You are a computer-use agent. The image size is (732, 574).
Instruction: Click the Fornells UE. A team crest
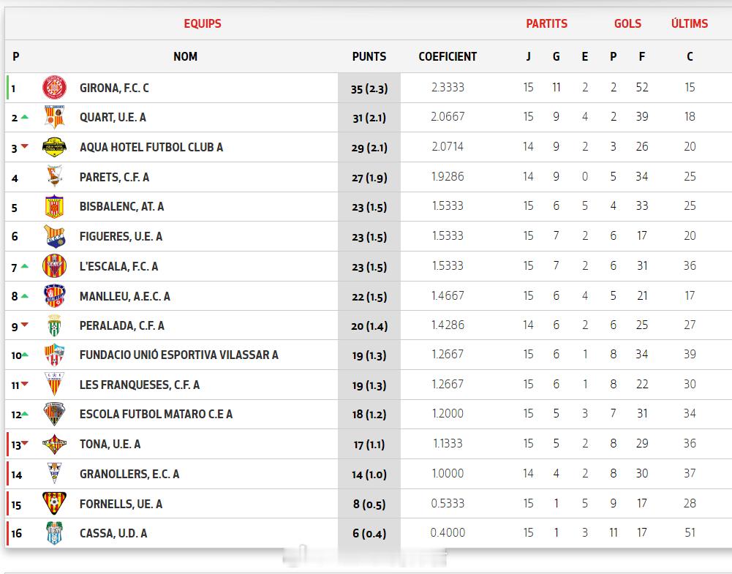pyautogui.click(x=54, y=504)
